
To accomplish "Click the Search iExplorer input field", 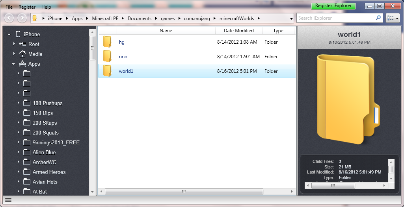I will click(x=336, y=18).
